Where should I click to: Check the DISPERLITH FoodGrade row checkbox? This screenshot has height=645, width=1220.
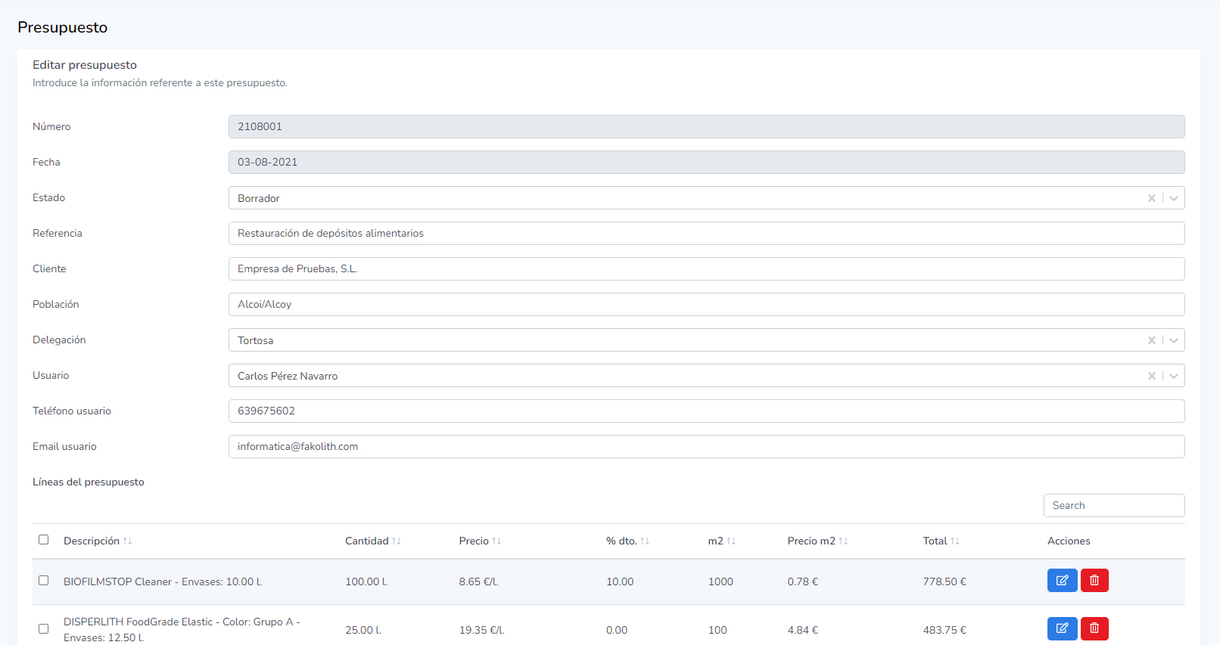[x=44, y=629]
